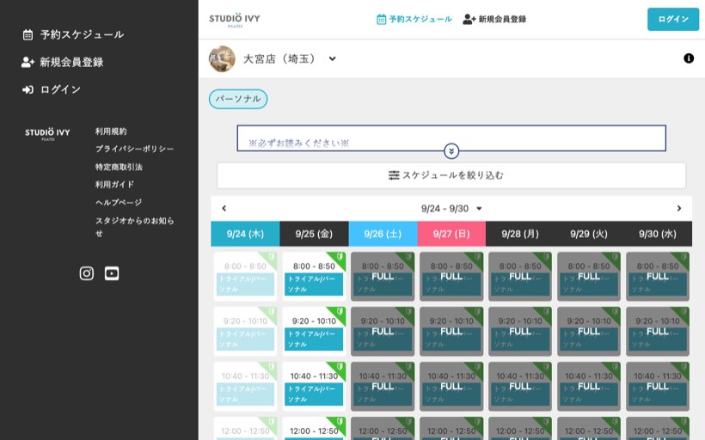
Task: Select the 9/29 (火) day header
Action: [589, 234]
